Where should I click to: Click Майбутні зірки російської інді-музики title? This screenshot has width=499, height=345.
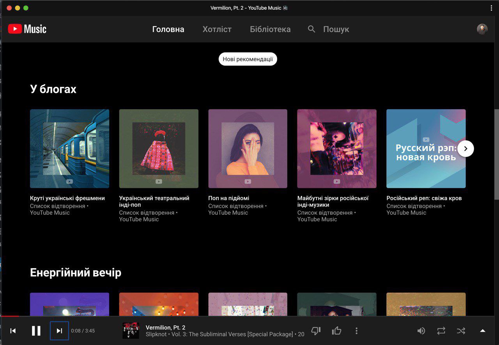tap(333, 202)
